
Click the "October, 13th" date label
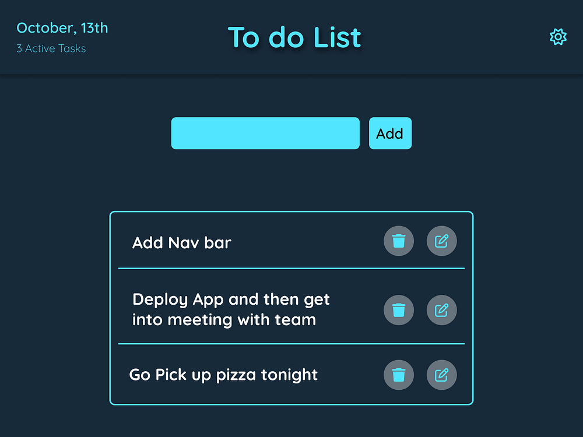point(62,27)
